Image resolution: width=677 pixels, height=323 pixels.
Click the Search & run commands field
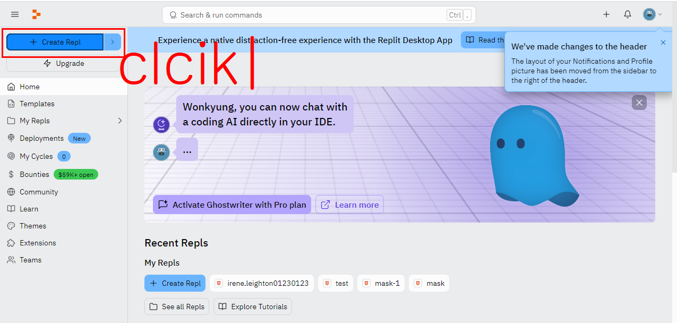coord(319,15)
